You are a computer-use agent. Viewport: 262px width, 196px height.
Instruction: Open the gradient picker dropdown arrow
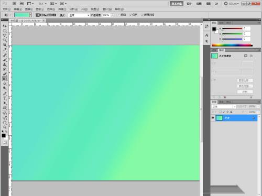point(30,15)
